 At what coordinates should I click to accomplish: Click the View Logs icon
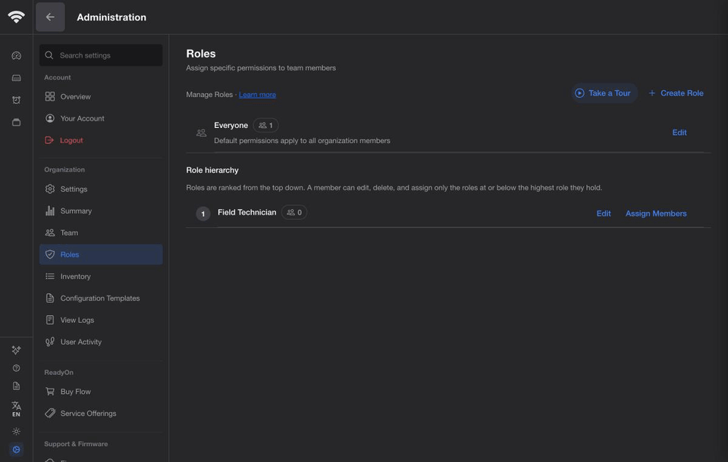[x=50, y=320]
